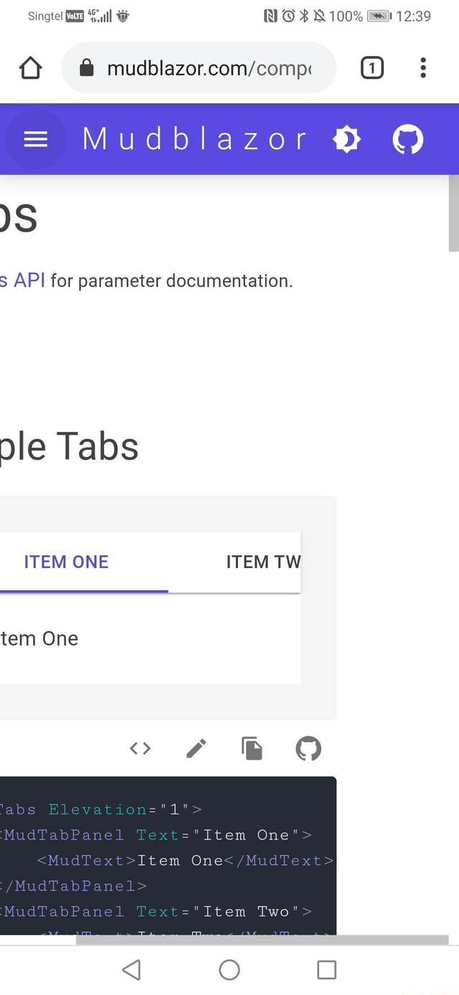Switch to the ITEM ONE tab

pyautogui.click(x=66, y=562)
